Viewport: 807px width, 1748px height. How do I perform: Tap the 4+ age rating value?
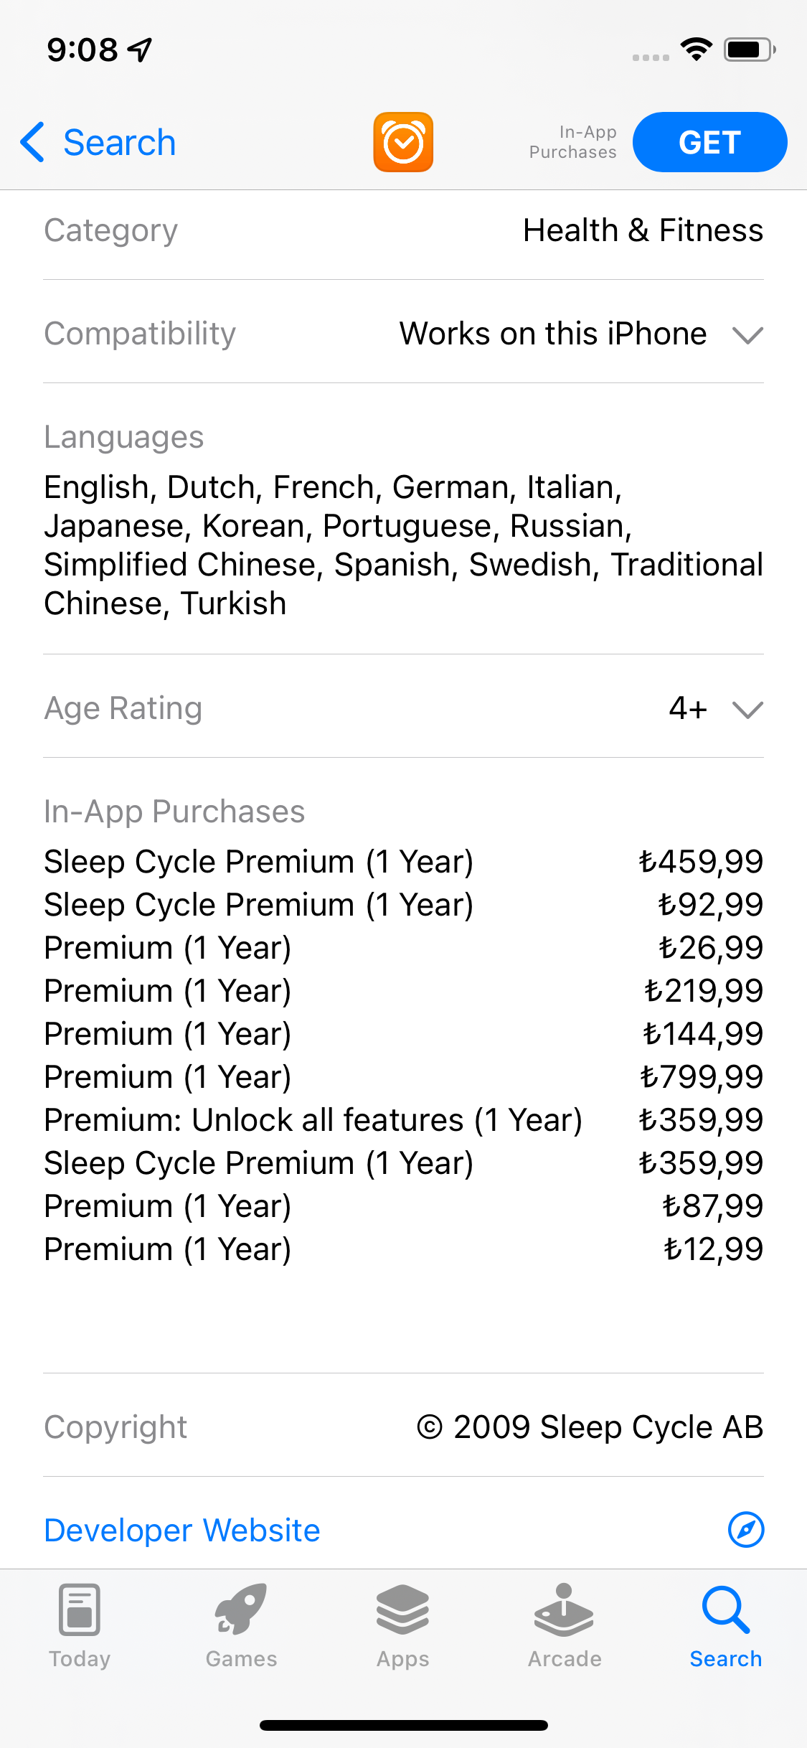click(688, 708)
